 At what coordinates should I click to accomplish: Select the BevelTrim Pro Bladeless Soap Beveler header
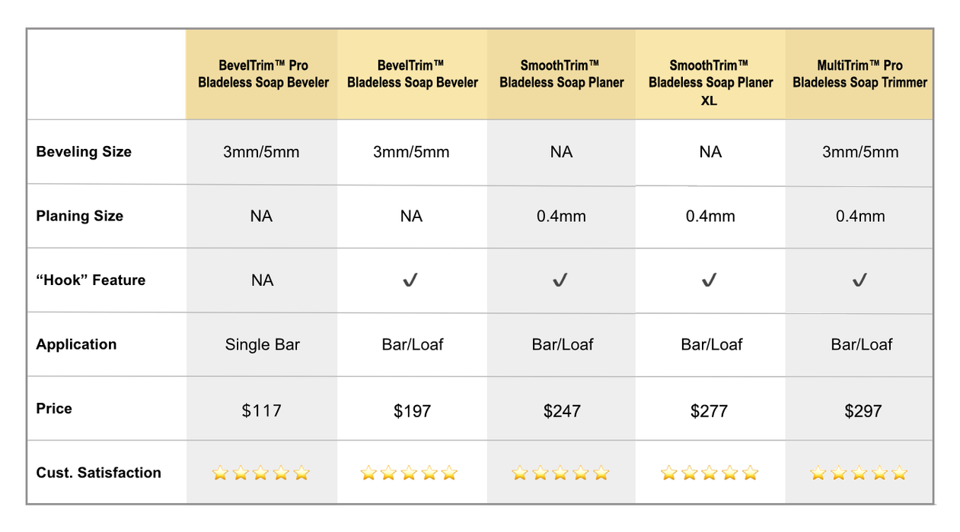[x=263, y=74]
